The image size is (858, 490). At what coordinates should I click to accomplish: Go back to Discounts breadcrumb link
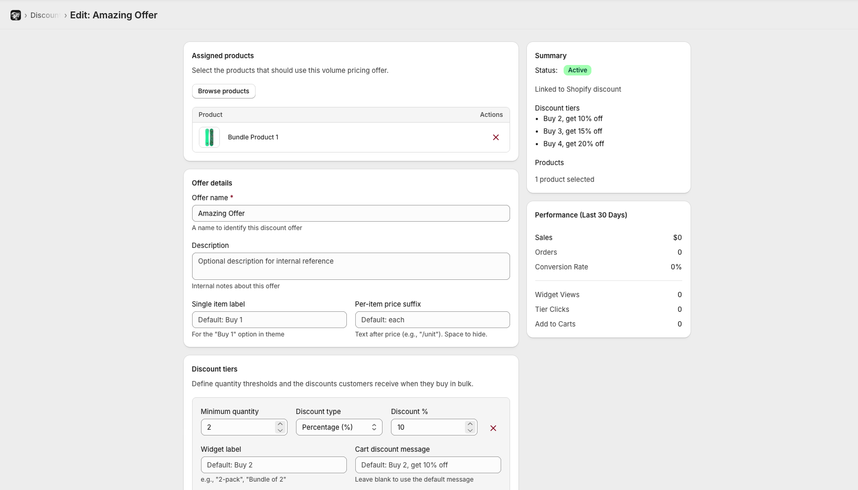[x=45, y=15]
